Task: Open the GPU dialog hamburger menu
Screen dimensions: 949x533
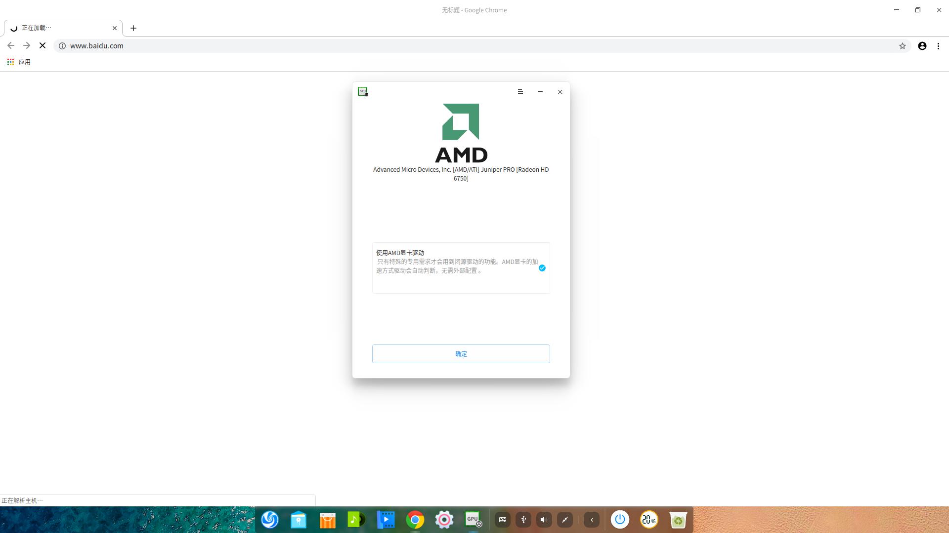Action: point(520,92)
